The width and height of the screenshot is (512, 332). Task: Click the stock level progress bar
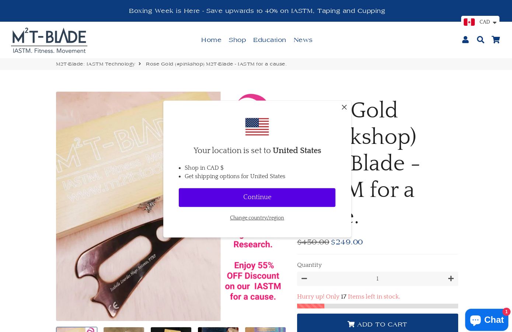coord(377,306)
